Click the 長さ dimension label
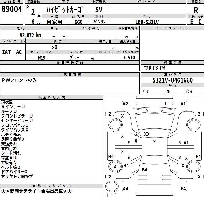The image size is (204, 197). click(146, 91)
